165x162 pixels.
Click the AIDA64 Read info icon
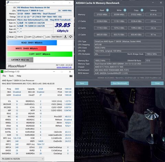point(107,10)
